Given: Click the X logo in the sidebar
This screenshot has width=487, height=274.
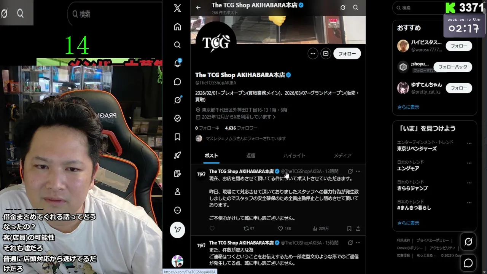Looking at the screenshot, I should click(x=177, y=8).
